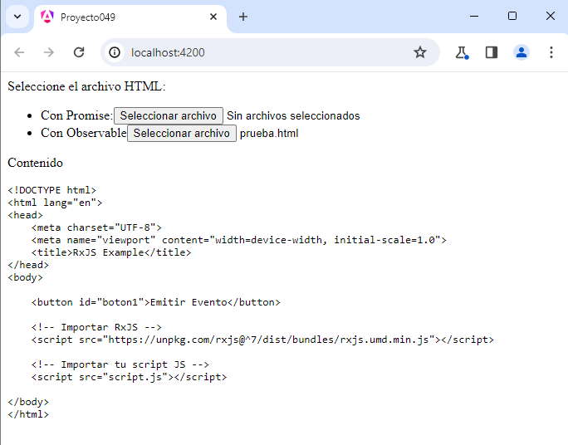This screenshot has width=568, height=445.
Task: Open the user profile menu
Action: [x=521, y=52]
